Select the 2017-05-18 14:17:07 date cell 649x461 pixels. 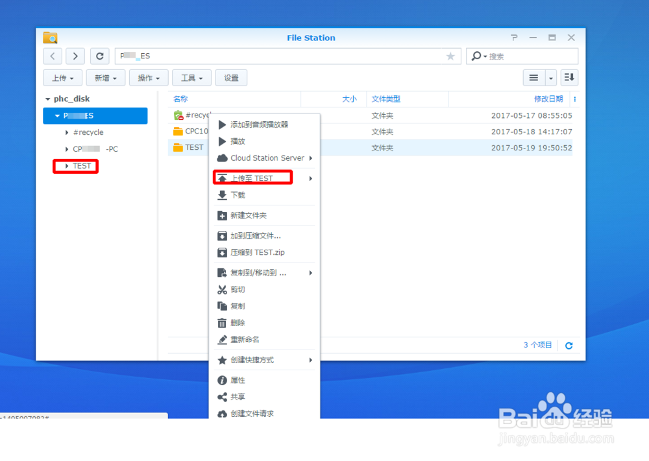coord(532,132)
